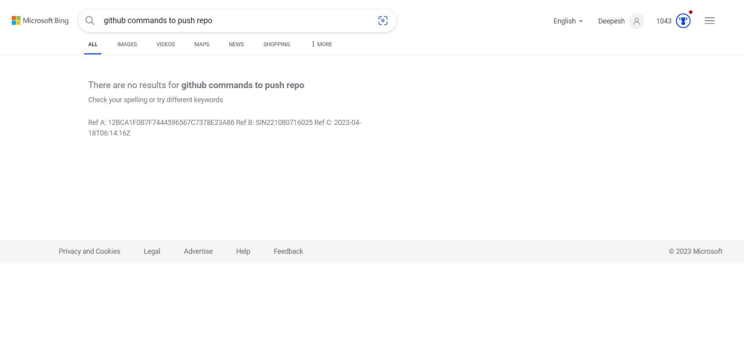Viewport: 744px width, 349px height.
Task: Click the 1043 rewards points count
Action: [663, 21]
